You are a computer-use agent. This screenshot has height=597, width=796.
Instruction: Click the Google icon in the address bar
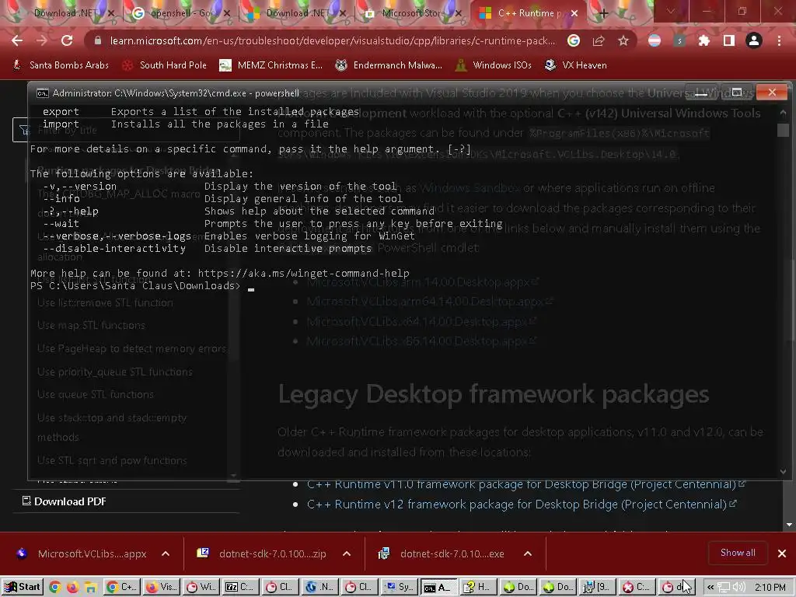pyautogui.click(x=574, y=40)
